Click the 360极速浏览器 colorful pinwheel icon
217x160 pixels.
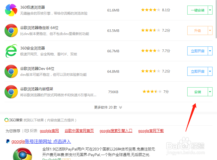11,10
